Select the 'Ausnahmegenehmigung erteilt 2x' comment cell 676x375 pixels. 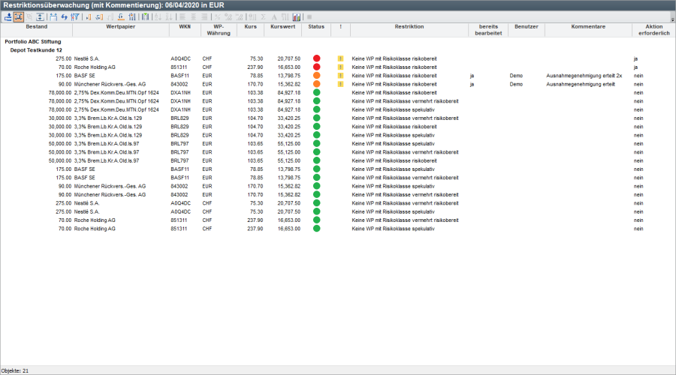pos(579,76)
